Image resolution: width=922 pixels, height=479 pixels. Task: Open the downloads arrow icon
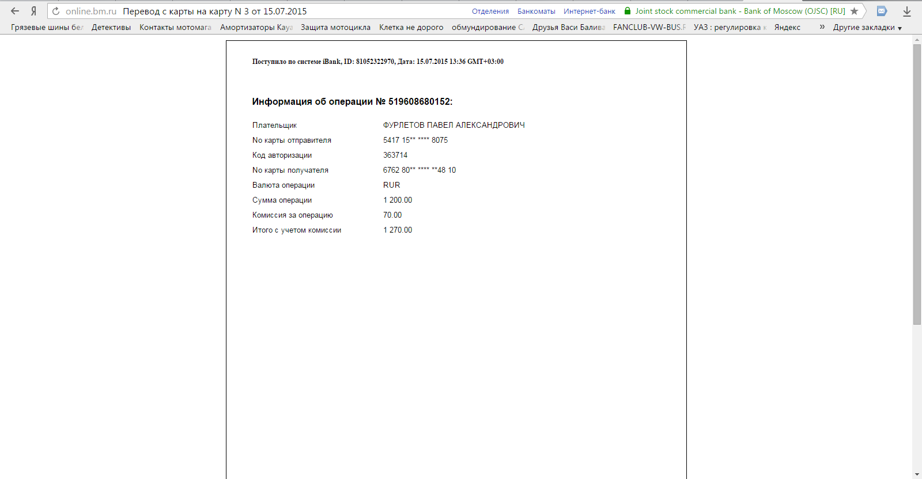coord(906,11)
